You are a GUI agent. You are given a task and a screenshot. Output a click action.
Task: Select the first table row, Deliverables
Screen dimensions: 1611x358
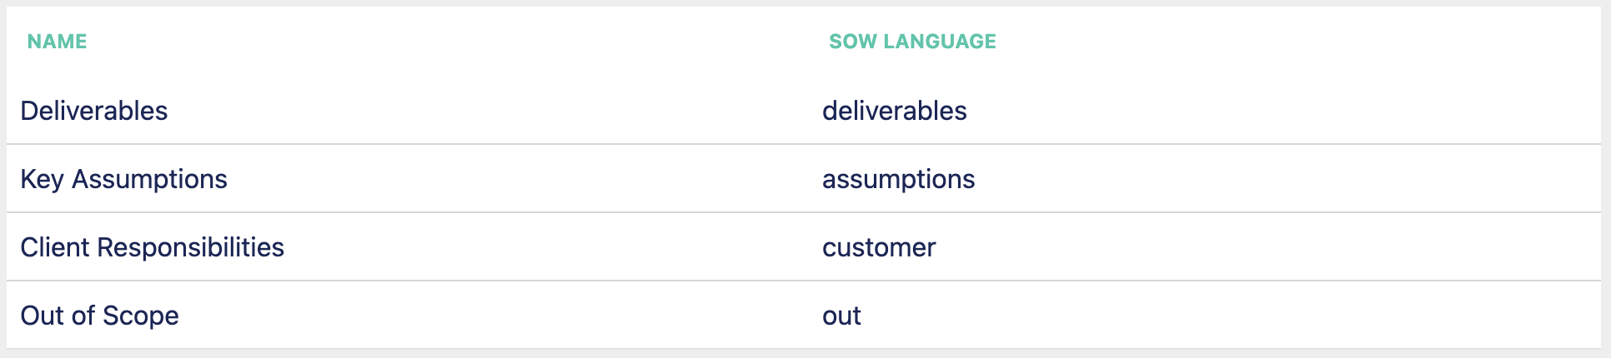click(x=804, y=111)
